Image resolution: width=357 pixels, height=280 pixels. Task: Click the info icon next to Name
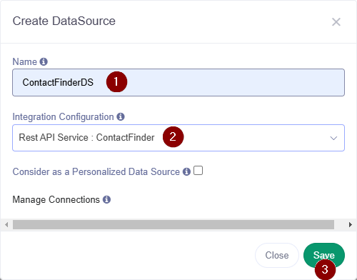(x=44, y=61)
